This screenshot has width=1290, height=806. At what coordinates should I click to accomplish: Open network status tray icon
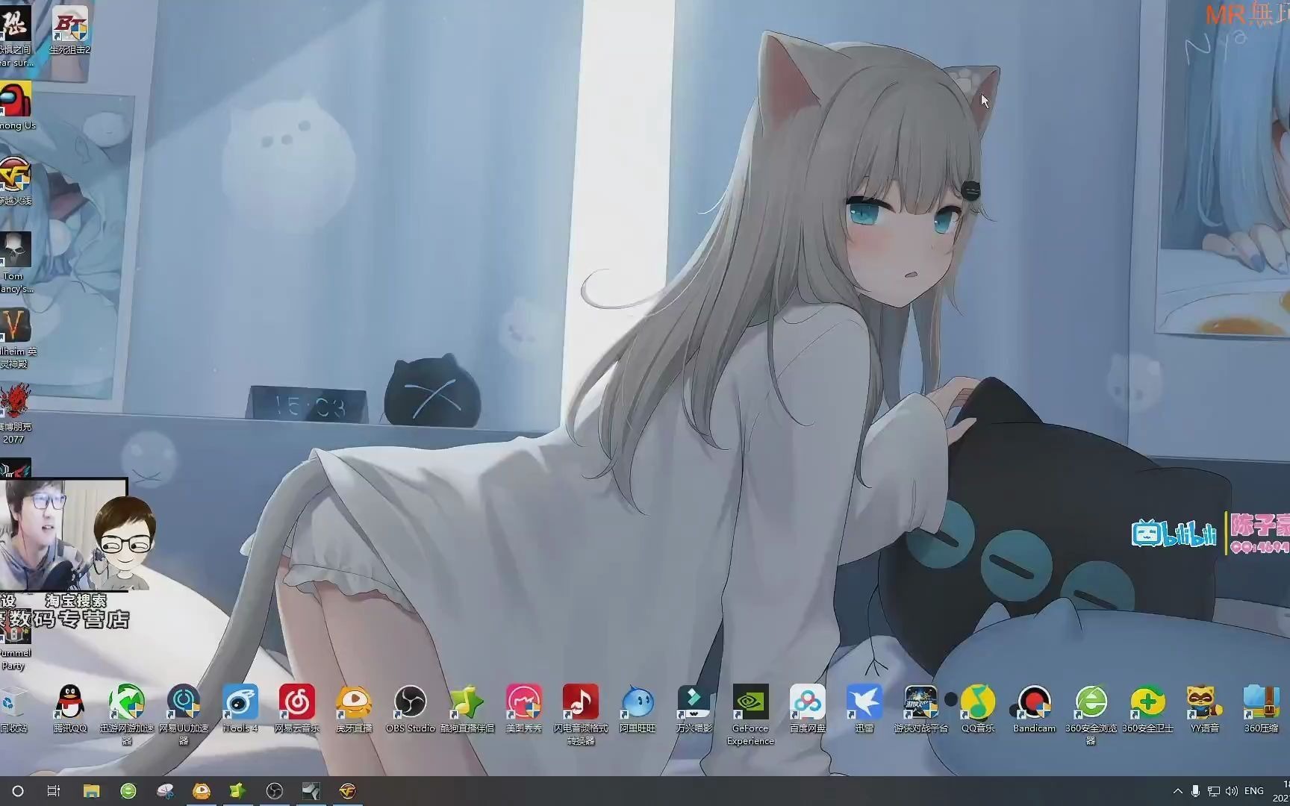[1214, 791]
